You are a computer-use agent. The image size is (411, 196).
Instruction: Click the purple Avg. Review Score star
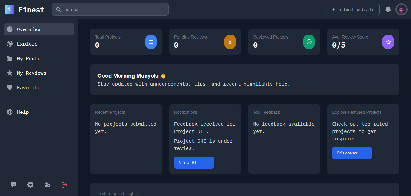388,42
